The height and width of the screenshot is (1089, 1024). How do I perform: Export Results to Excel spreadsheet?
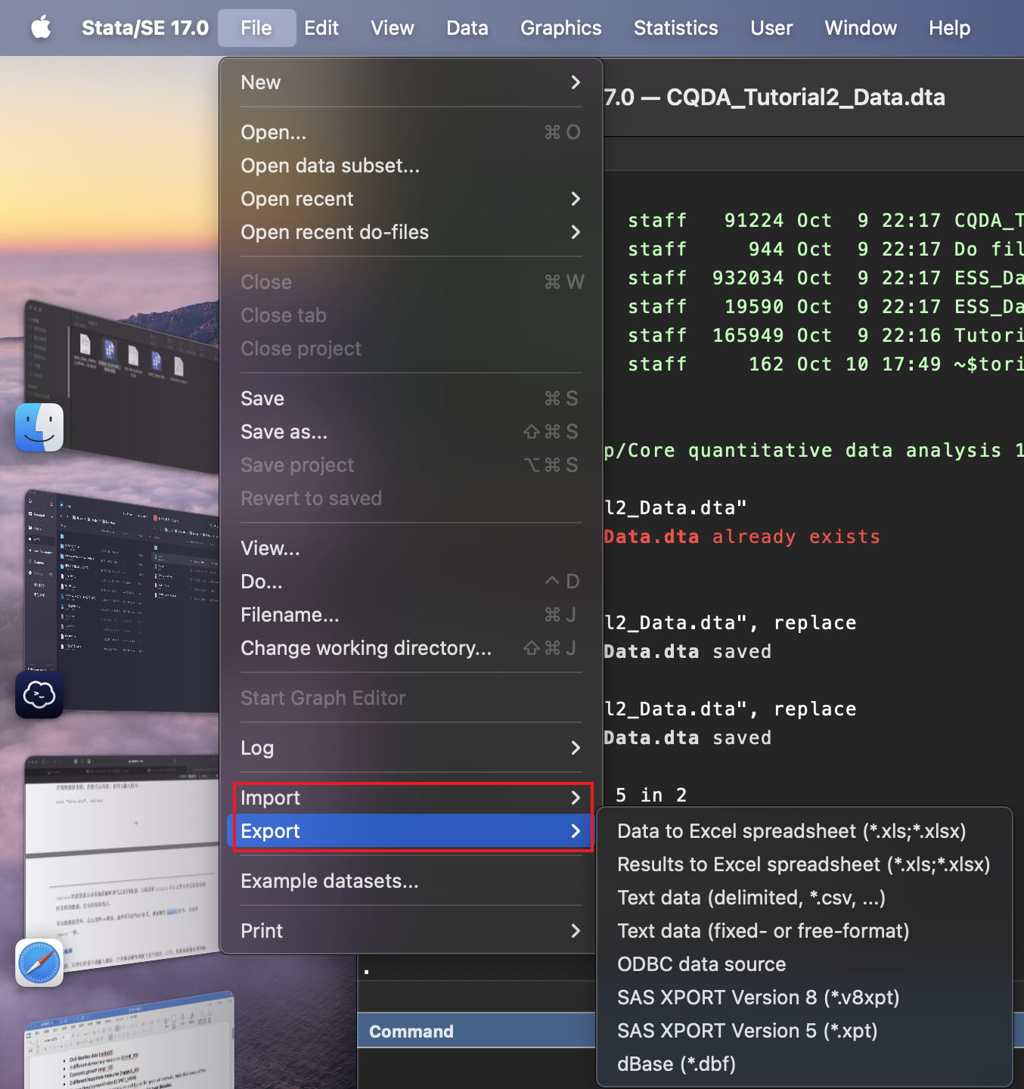(805, 864)
